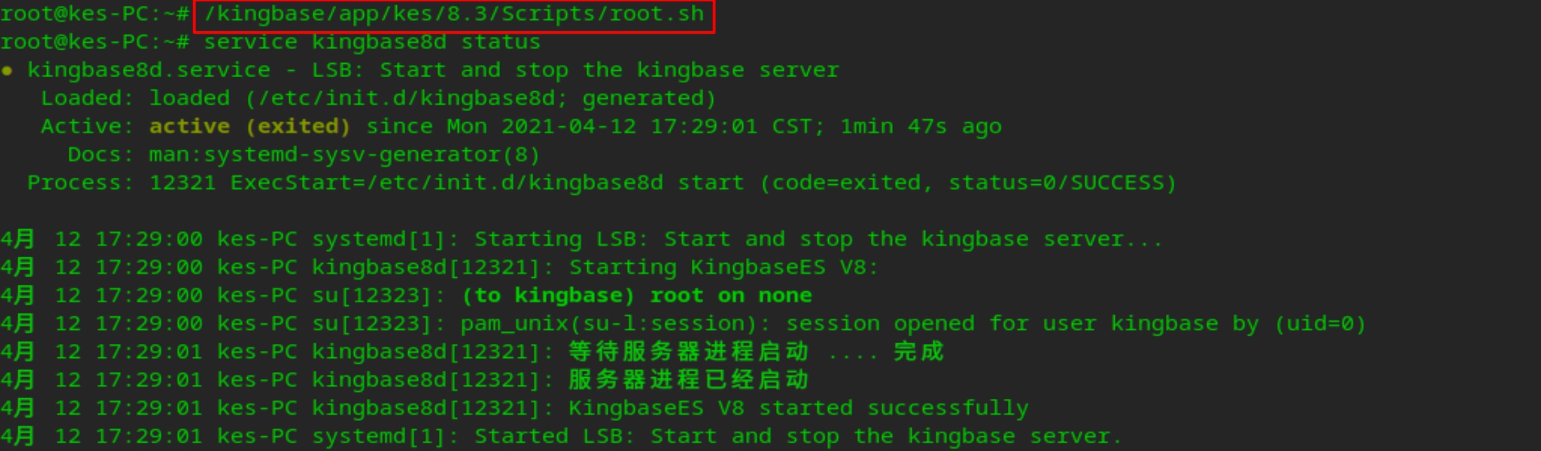Click the pam_unix session opened log line
This screenshot has width=1541, height=451.
[x=684, y=324]
